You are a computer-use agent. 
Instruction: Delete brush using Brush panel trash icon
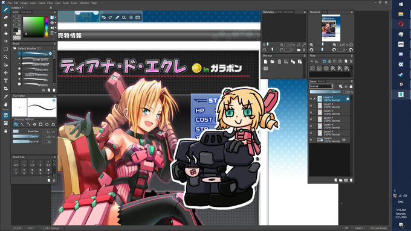click(x=54, y=90)
